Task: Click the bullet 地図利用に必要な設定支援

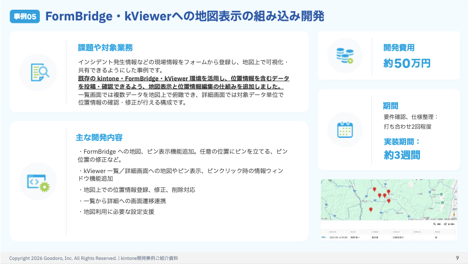Action: coord(116,212)
